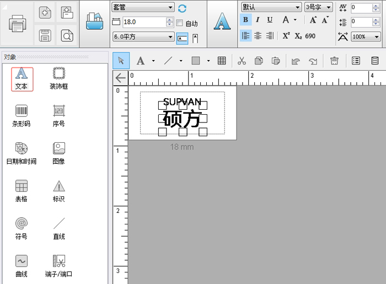Toggle bold formatting
This screenshot has width=386, height=284.
click(x=245, y=20)
